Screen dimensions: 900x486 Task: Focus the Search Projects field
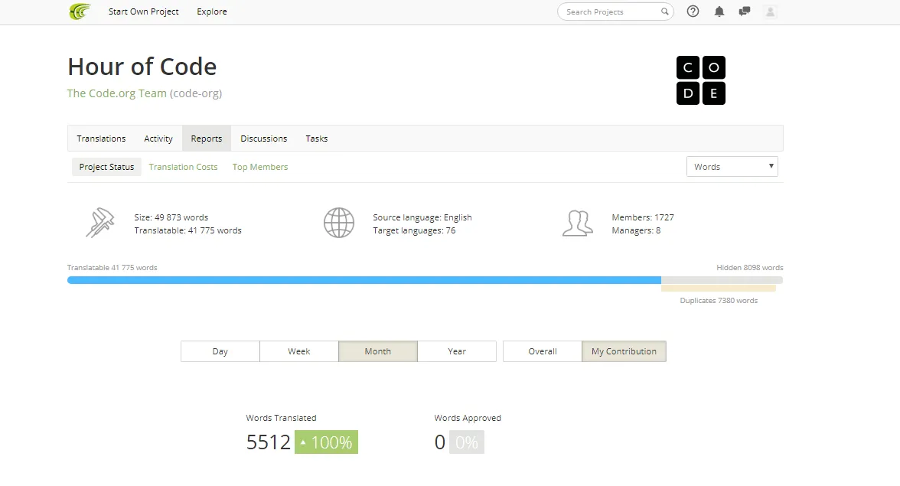click(x=615, y=11)
